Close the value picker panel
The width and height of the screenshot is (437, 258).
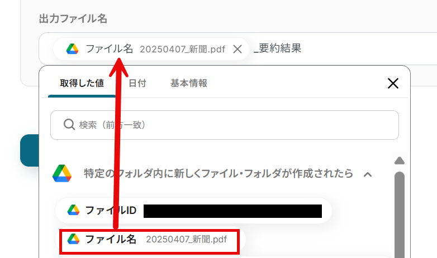click(x=393, y=83)
